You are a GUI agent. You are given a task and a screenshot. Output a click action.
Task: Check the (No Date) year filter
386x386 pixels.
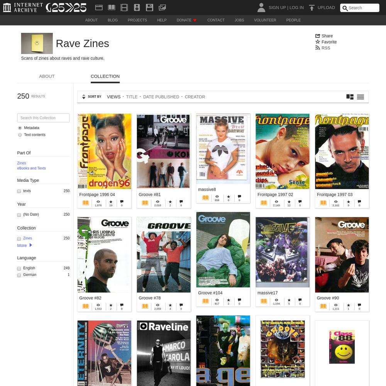pyautogui.click(x=19, y=215)
